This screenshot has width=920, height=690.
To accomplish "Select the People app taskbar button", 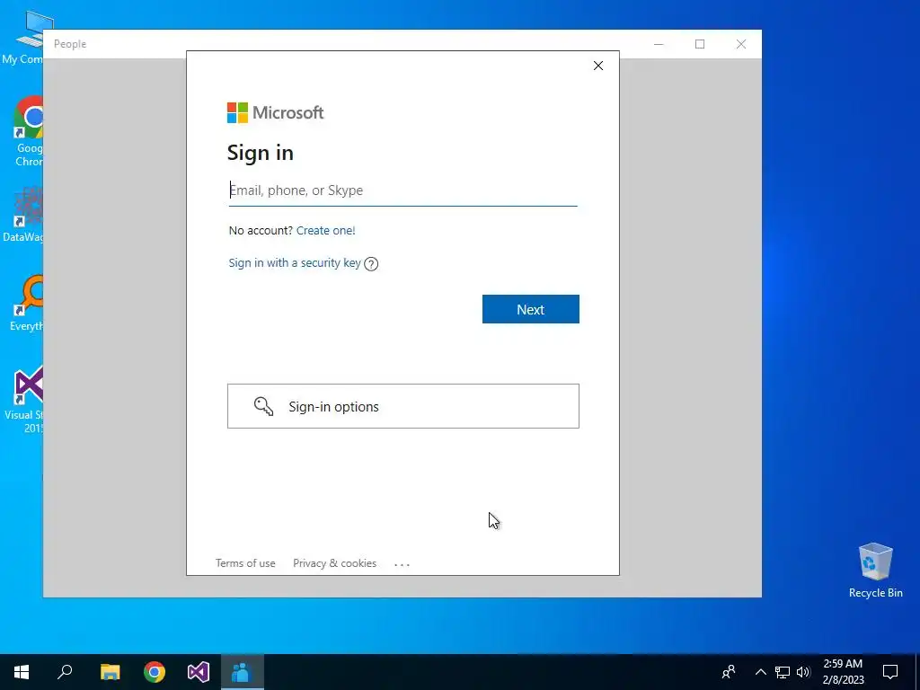I will (x=243, y=672).
